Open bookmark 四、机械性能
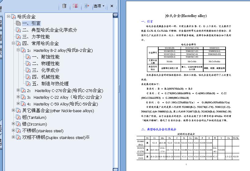This screenshot has width=250, height=171. [46, 77]
